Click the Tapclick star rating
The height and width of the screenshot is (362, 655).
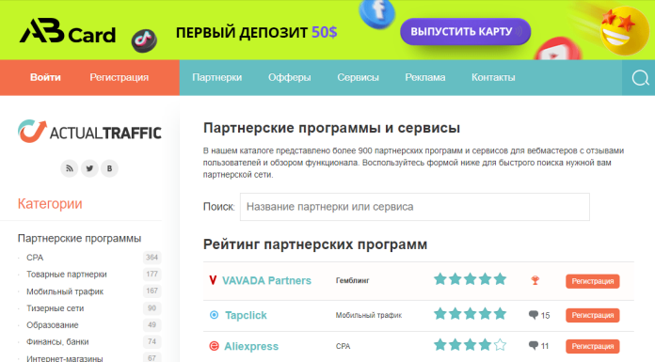[x=470, y=313]
